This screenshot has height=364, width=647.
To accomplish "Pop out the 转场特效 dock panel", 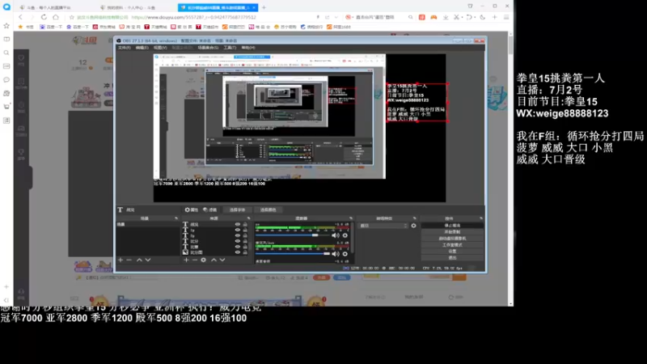I will click(x=415, y=218).
